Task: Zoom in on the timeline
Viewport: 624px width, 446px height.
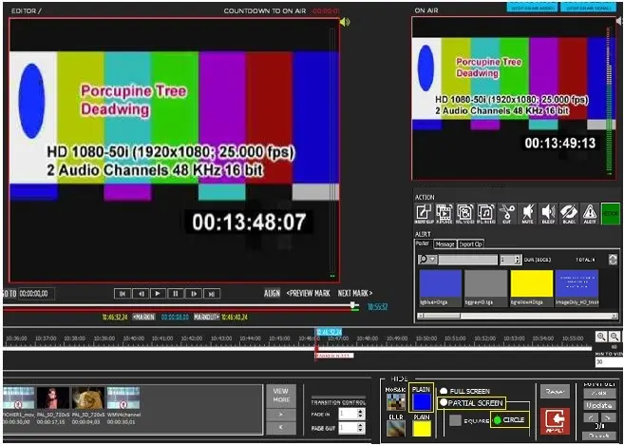Action: pos(601,337)
